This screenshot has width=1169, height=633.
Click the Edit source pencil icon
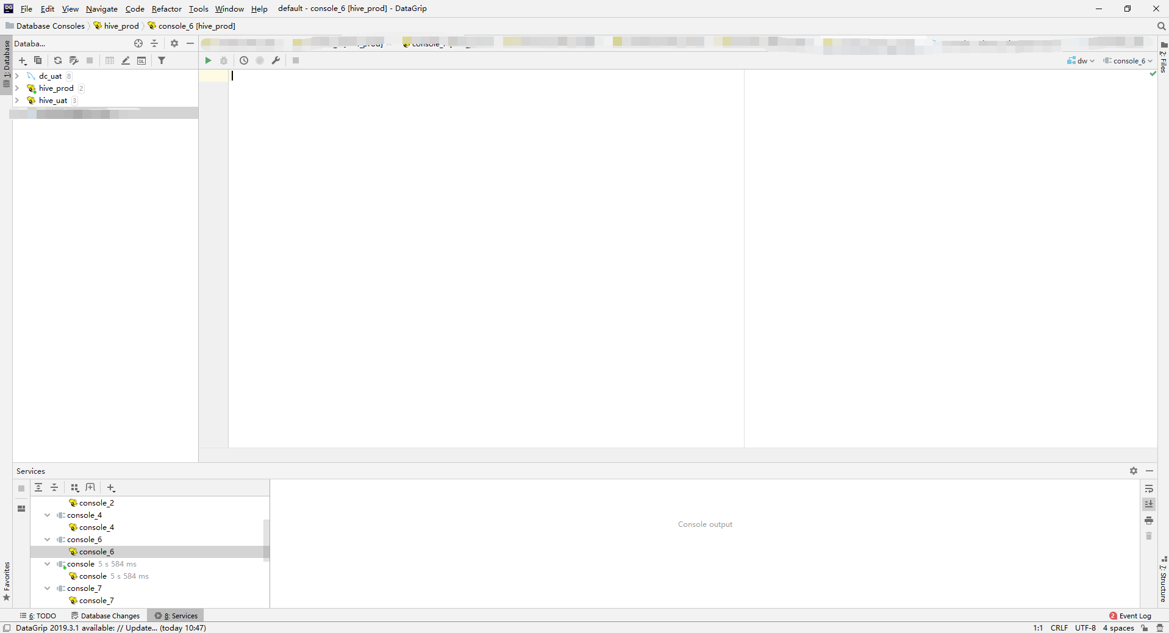tap(126, 60)
